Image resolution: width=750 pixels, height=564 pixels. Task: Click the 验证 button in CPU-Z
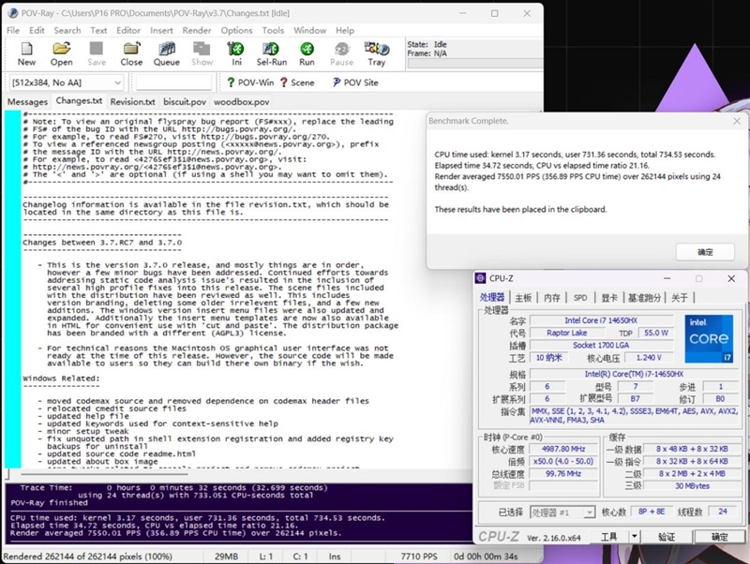point(667,537)
